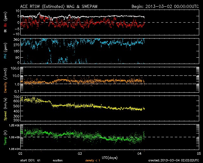Click the orange 'density < 1' caution text

point(93,160)
